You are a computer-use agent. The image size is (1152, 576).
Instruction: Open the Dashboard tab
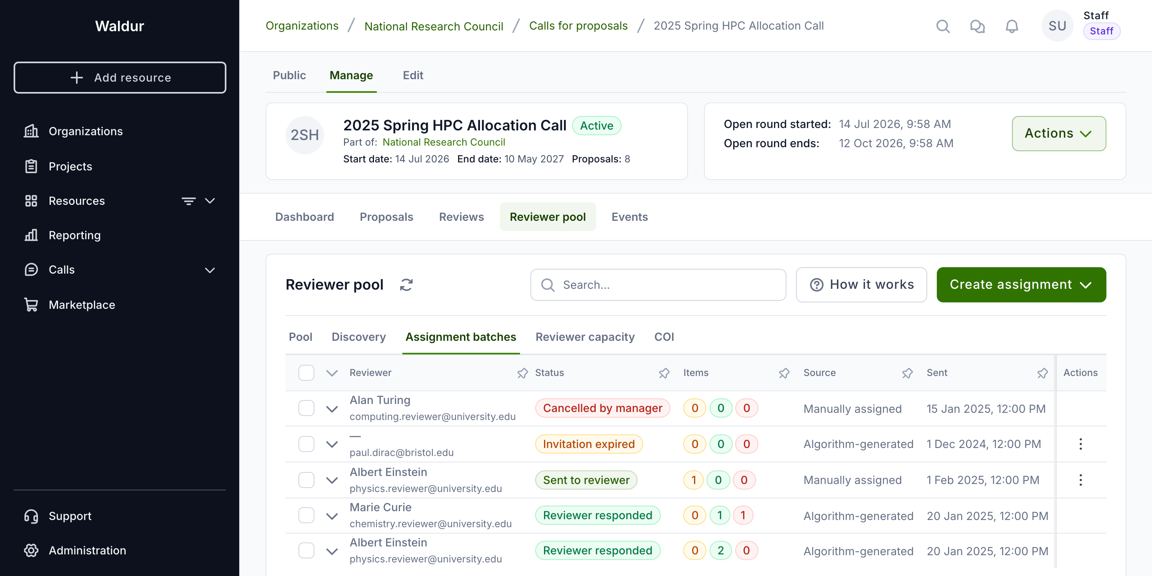point(304,217)
